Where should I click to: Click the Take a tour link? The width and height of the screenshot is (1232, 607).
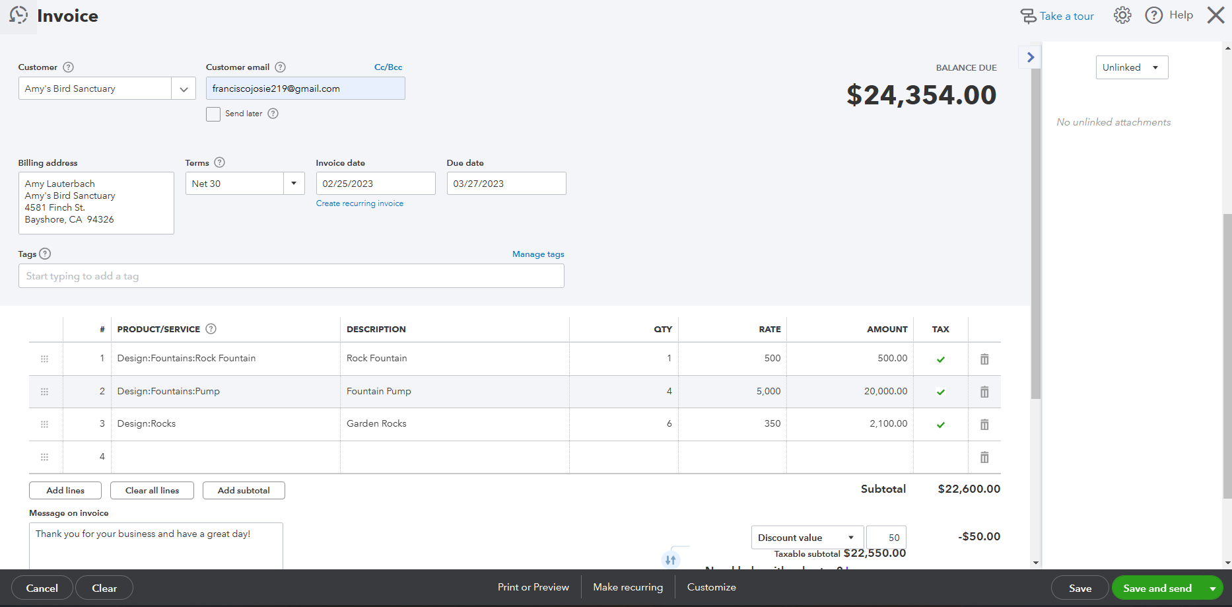tap(1067, 16)
